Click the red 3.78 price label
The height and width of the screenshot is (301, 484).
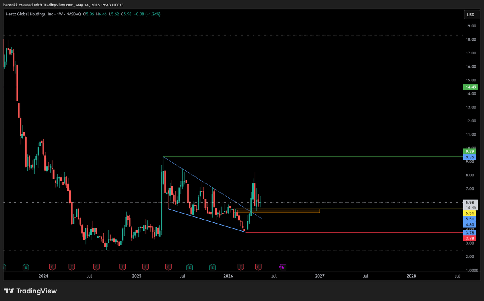470,239
